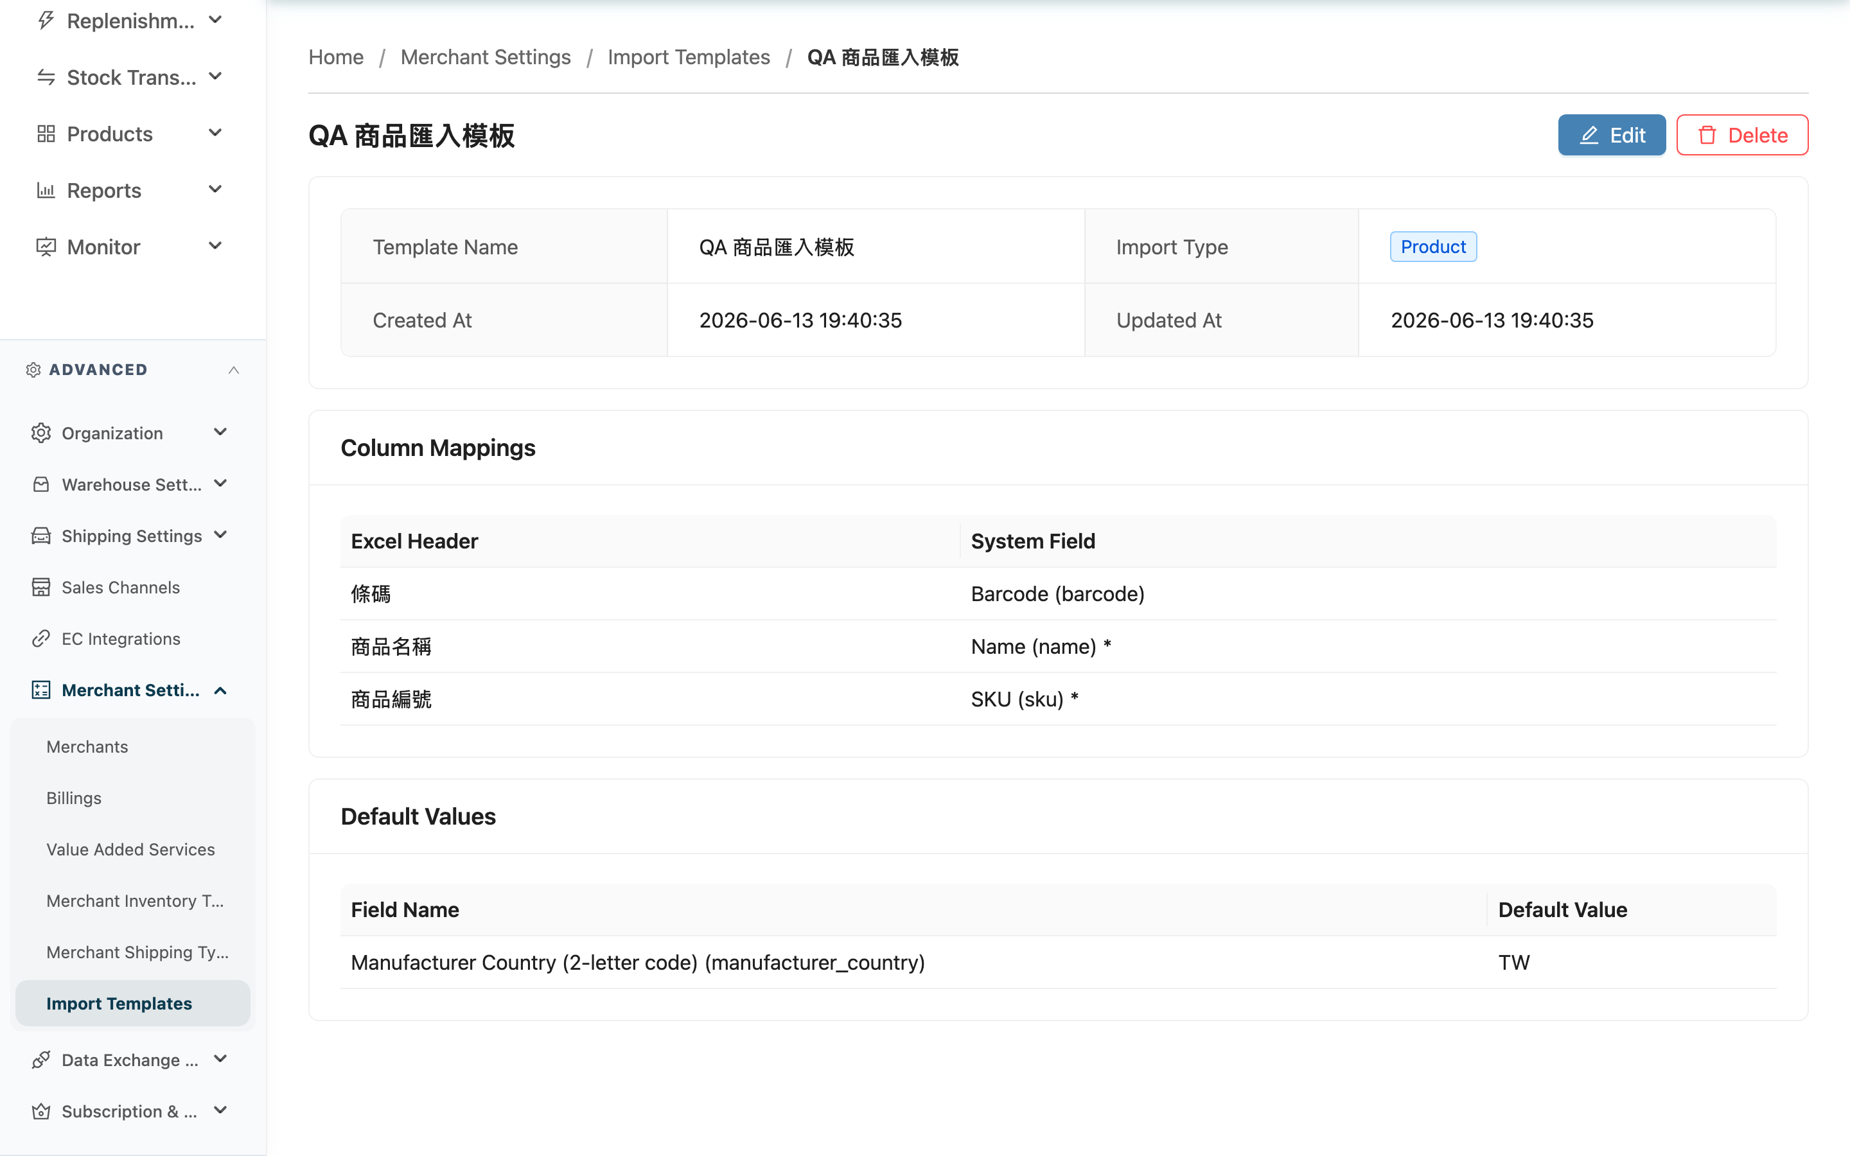This screenshot has width=1850, height=1156.
Task: Click the Organization gear icon
Action: (x=41, y=433)
